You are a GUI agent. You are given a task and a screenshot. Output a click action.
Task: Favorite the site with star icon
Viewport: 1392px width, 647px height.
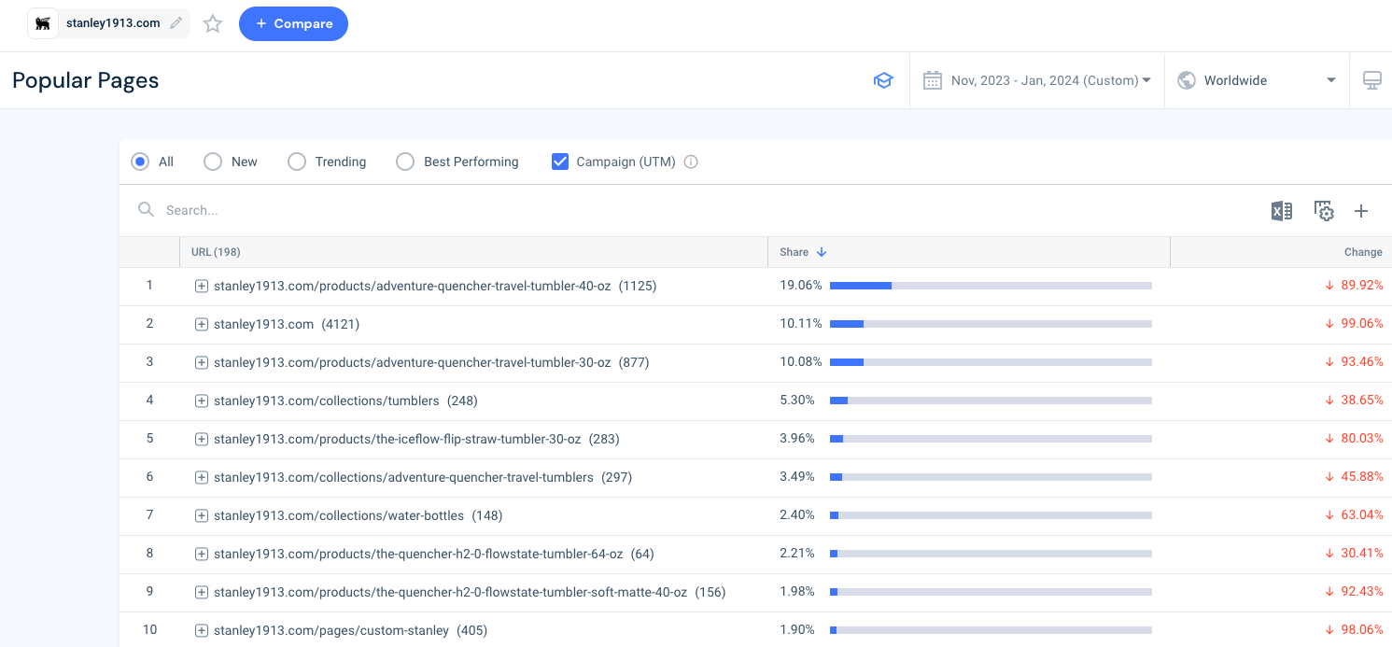point(213,24)
